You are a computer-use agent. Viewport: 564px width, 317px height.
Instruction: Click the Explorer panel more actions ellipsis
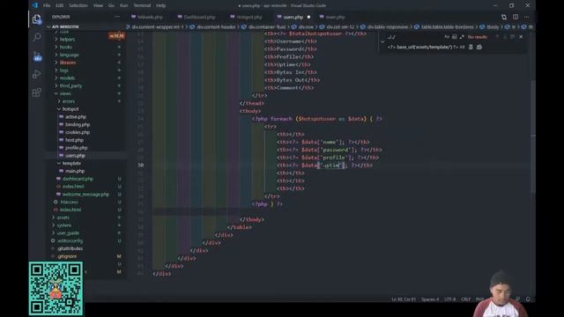(x=117, y=17)
